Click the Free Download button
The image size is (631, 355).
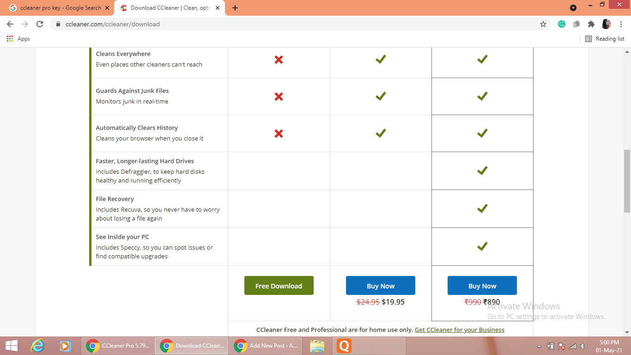279,286
